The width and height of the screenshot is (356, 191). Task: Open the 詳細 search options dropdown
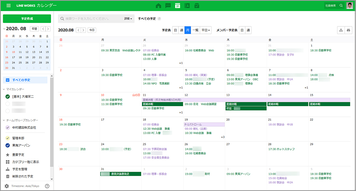click(x=128, y=19)
